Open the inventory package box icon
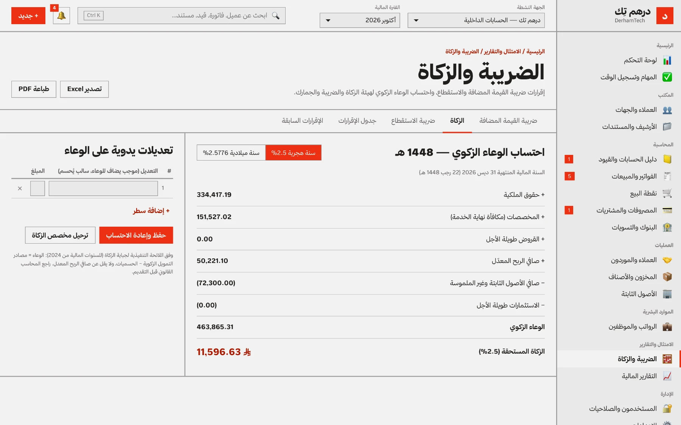 pyautogui.click(x=667, y=277)
